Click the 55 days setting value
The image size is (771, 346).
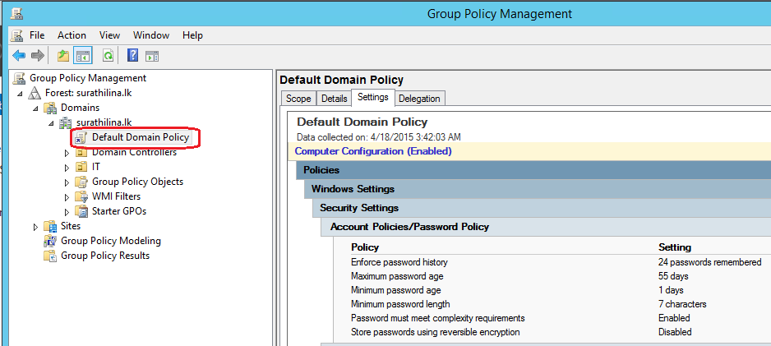coord(673,276)
